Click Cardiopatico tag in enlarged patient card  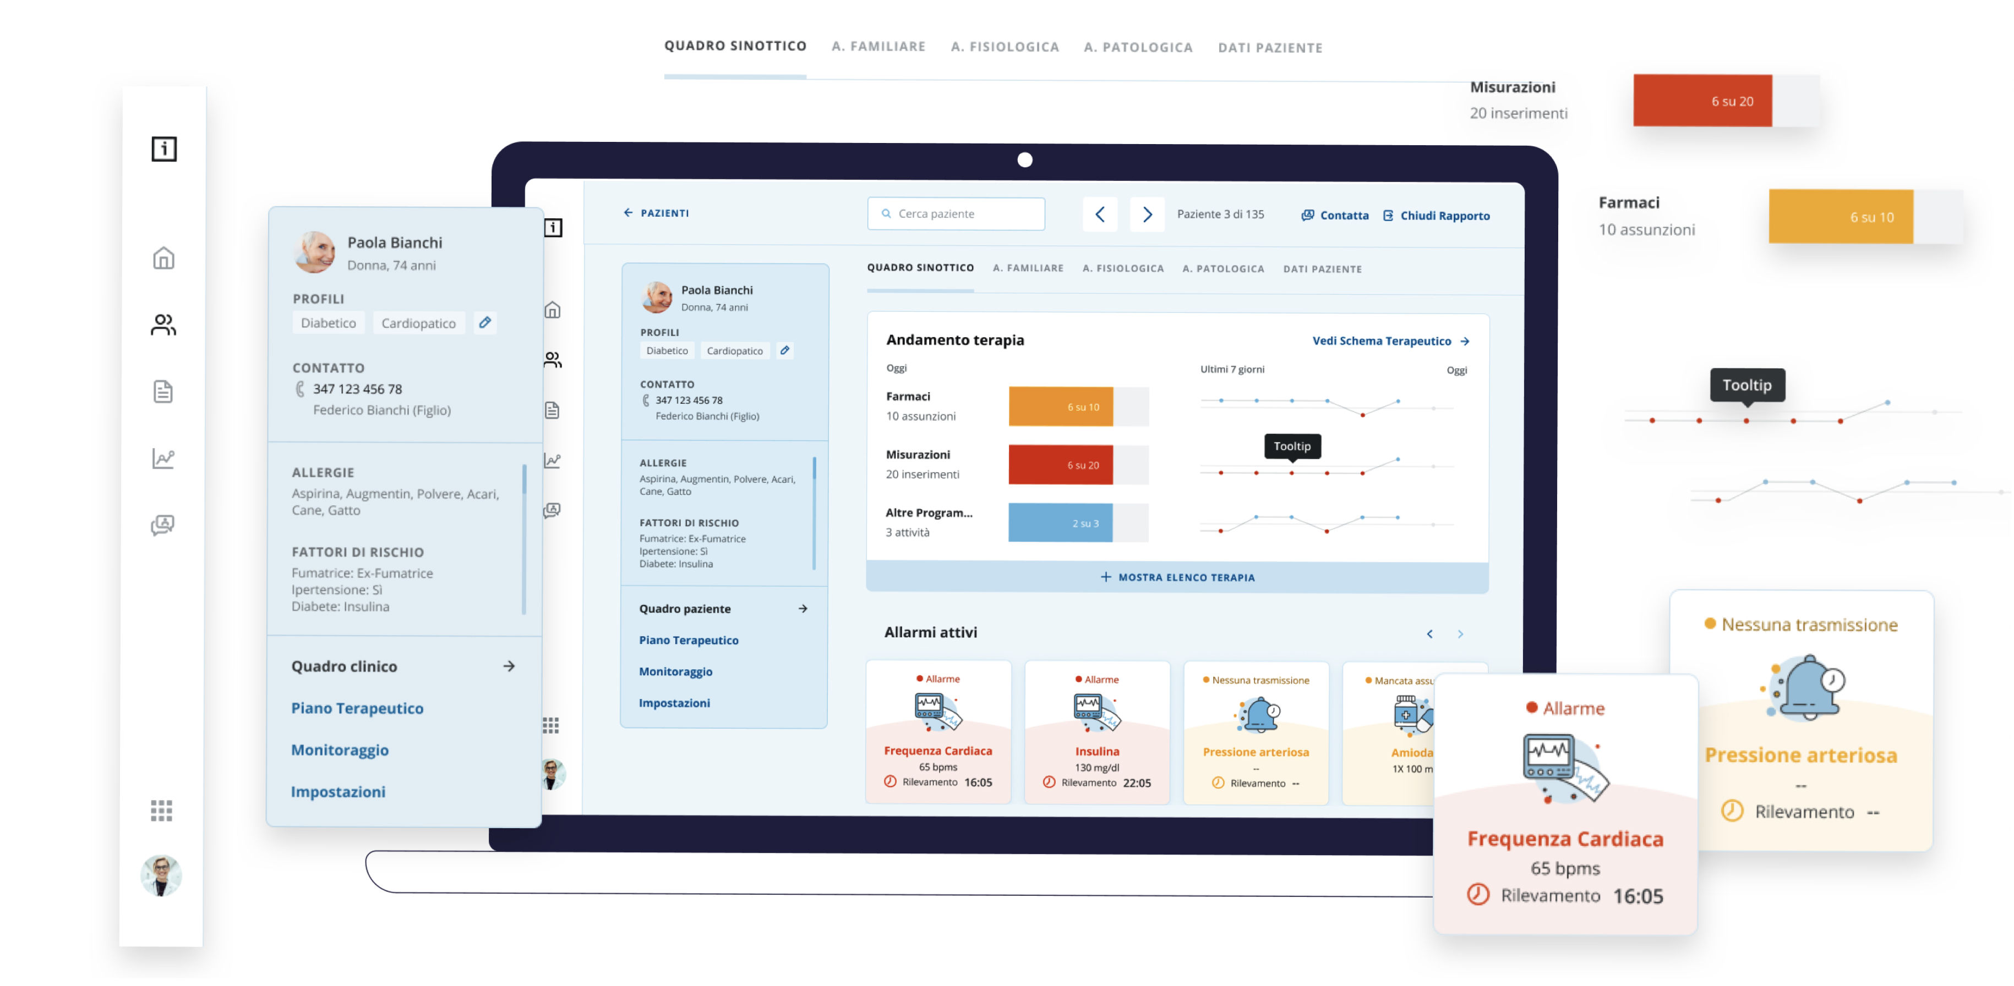[x=418, y=323]
